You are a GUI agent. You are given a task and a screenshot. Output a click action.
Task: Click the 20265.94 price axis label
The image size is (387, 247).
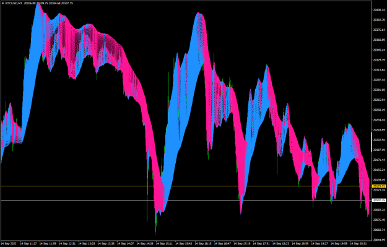[x=379, y=100]
